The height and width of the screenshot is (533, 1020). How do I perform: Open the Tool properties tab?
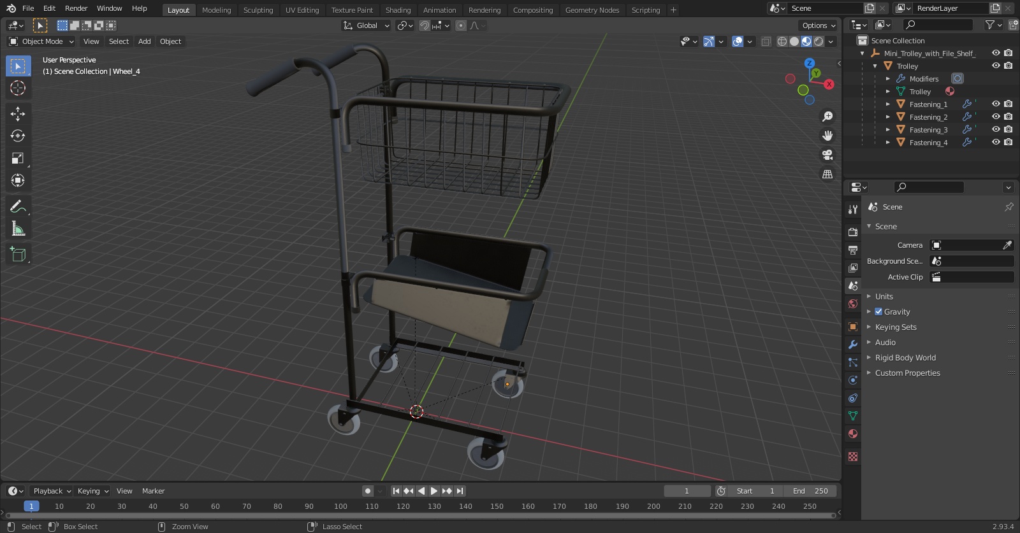(853, 209)
